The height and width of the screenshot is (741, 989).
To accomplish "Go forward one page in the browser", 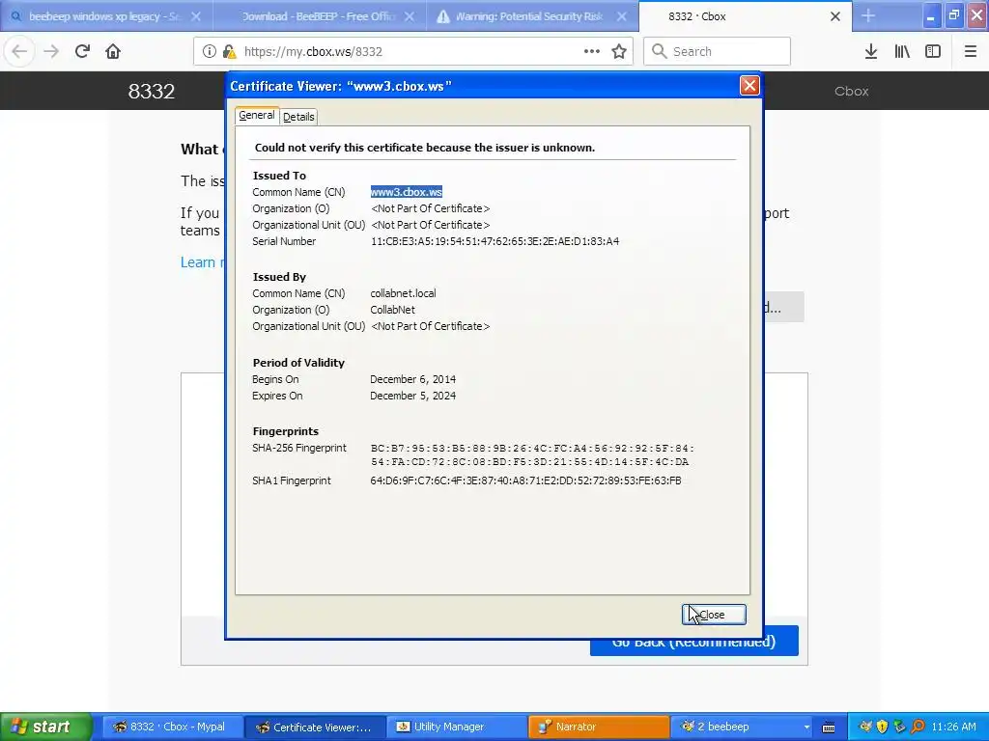I will pyautogui.click(x=51, y=51).
